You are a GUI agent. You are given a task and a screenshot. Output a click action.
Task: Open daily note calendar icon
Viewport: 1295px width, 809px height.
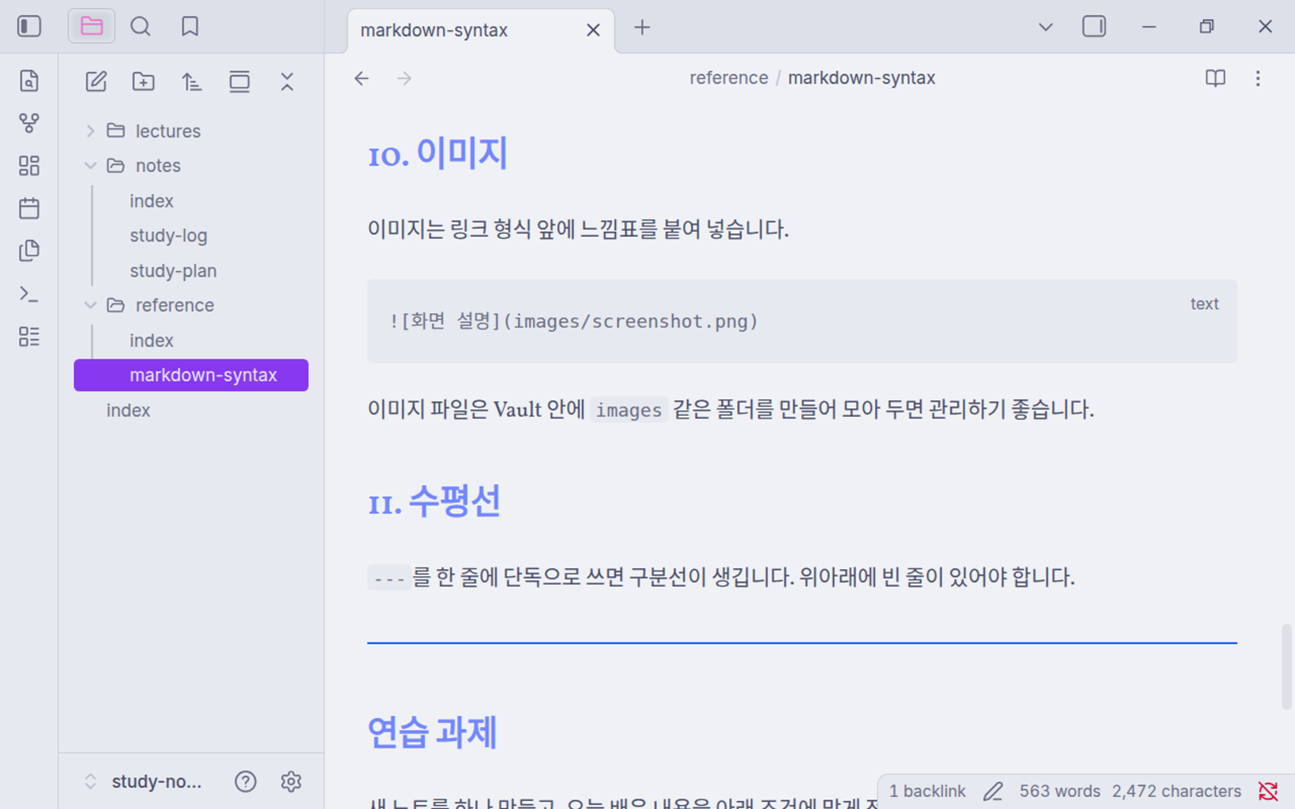coord(29,208)
